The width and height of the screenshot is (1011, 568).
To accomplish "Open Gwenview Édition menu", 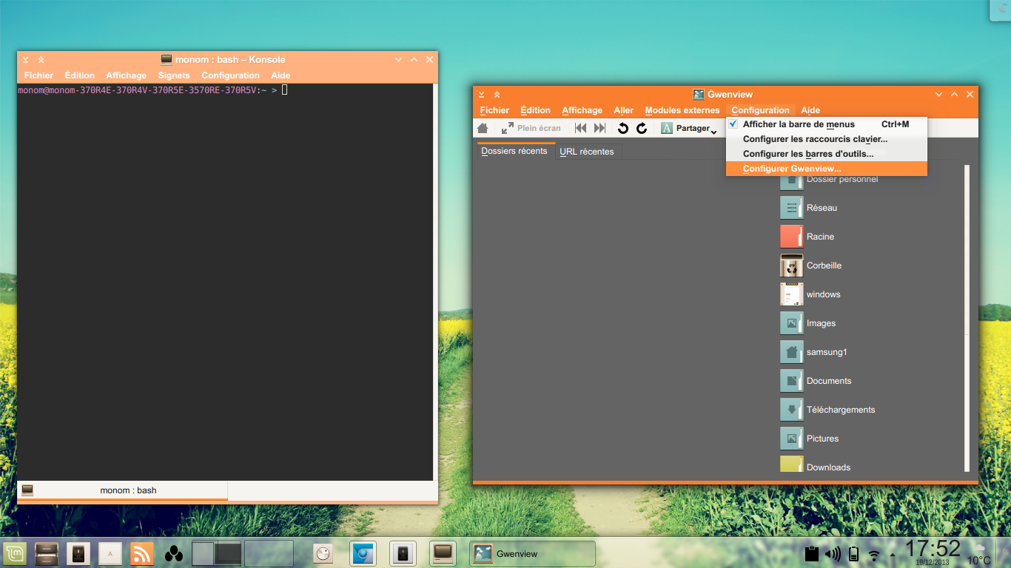I will tap(535, 110).
